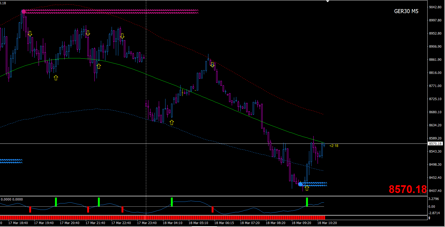This screenshot has height=227, width=445.
Task: Select yellow up arrow beside the blue dot
Action: (x=307, y=188)
